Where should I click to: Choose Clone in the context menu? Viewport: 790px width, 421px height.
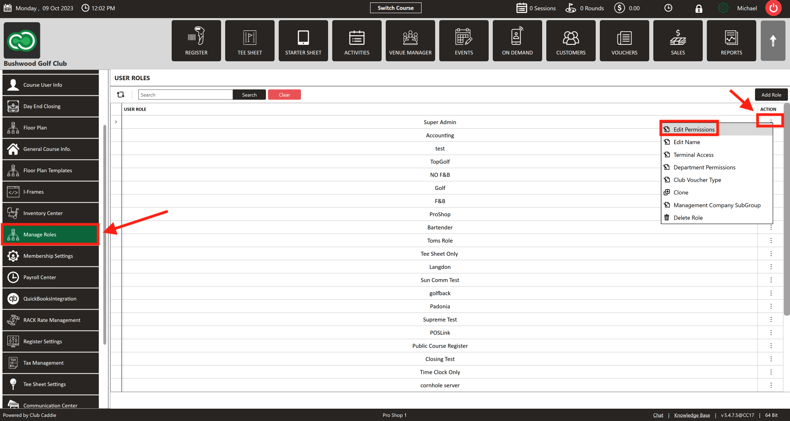pos(717,192)
